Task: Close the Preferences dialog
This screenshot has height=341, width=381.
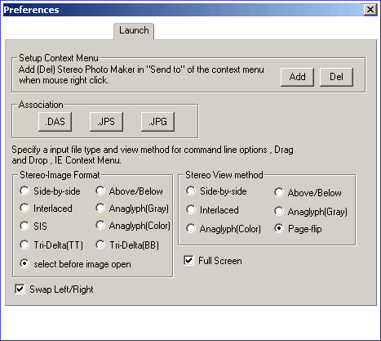Action: click(x=370, y=10)
